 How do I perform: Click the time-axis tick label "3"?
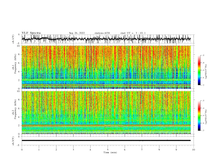pyautogui.click(x=73, y=150)
